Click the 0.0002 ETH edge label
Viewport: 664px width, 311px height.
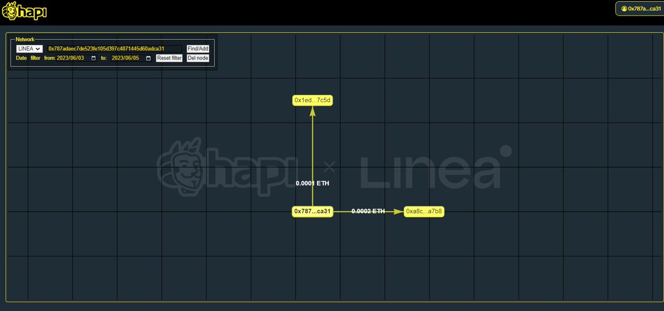coord(368,211)
